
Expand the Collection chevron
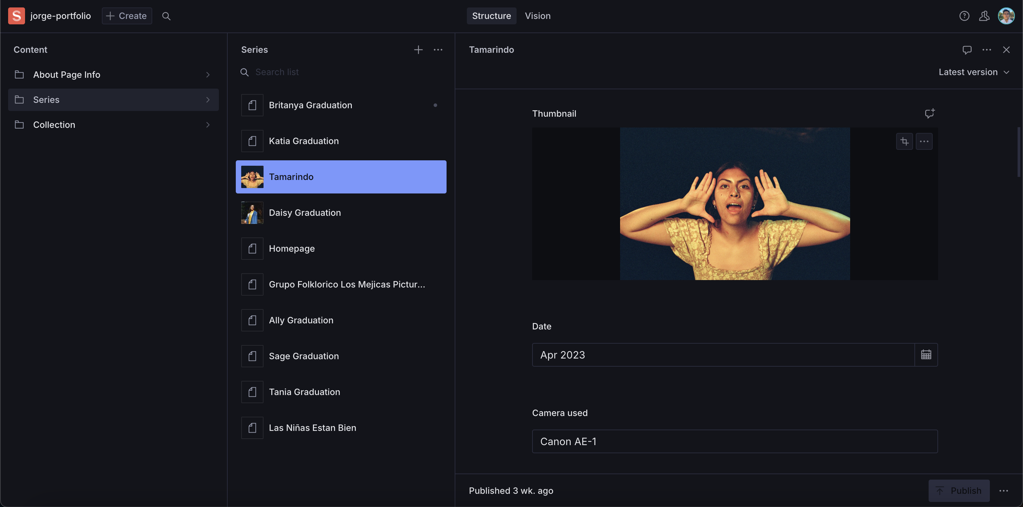click(x=208, y=125)
